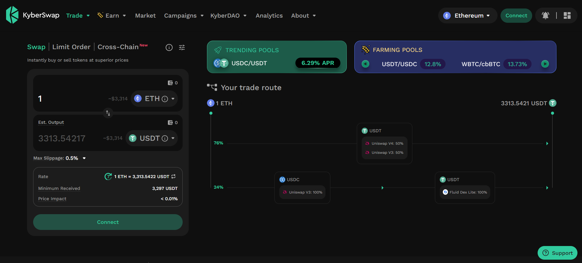This screenshot has width=582, height=263.
Task: View USDT token info icon
Action: tap(165, 138)
